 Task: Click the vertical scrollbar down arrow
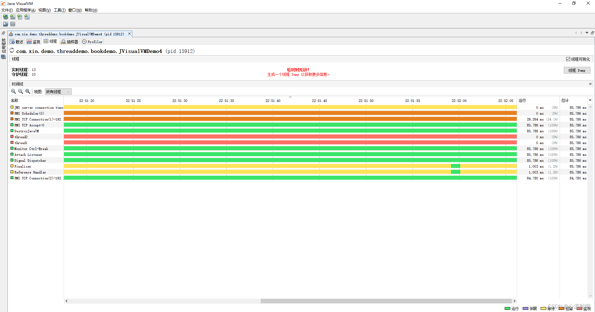[x=590, y=296]
